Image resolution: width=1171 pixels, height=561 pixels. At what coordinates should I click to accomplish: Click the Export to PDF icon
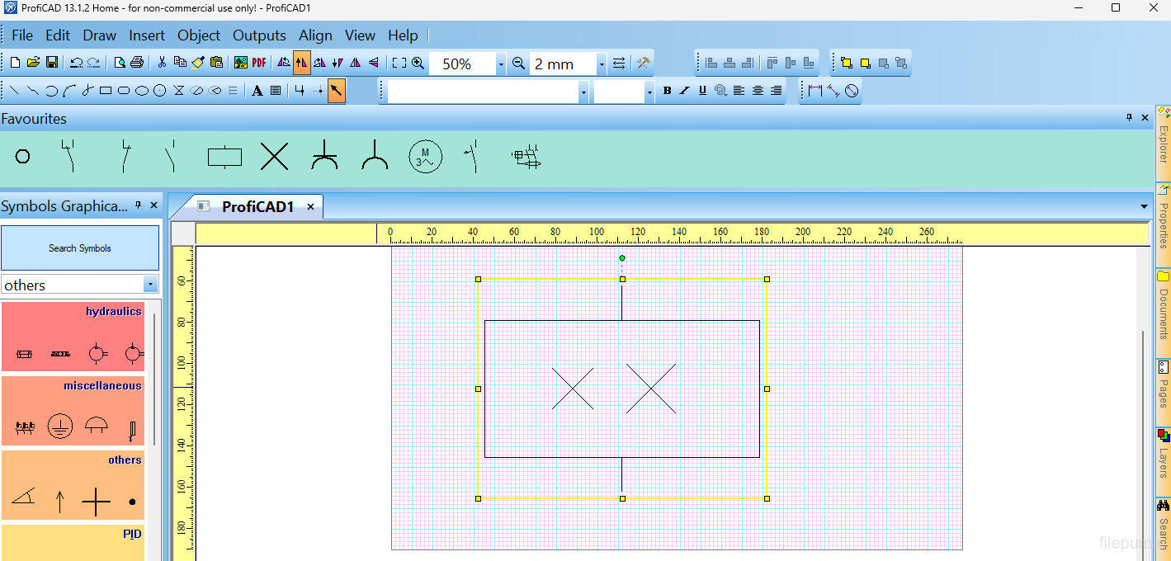pyautogui.click(x=259, y=63)
